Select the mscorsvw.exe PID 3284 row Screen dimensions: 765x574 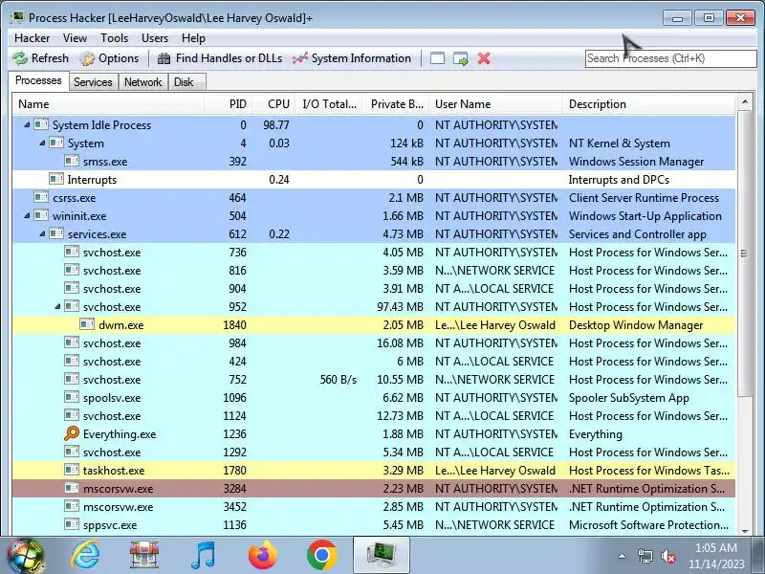click(x=374, y=489)
